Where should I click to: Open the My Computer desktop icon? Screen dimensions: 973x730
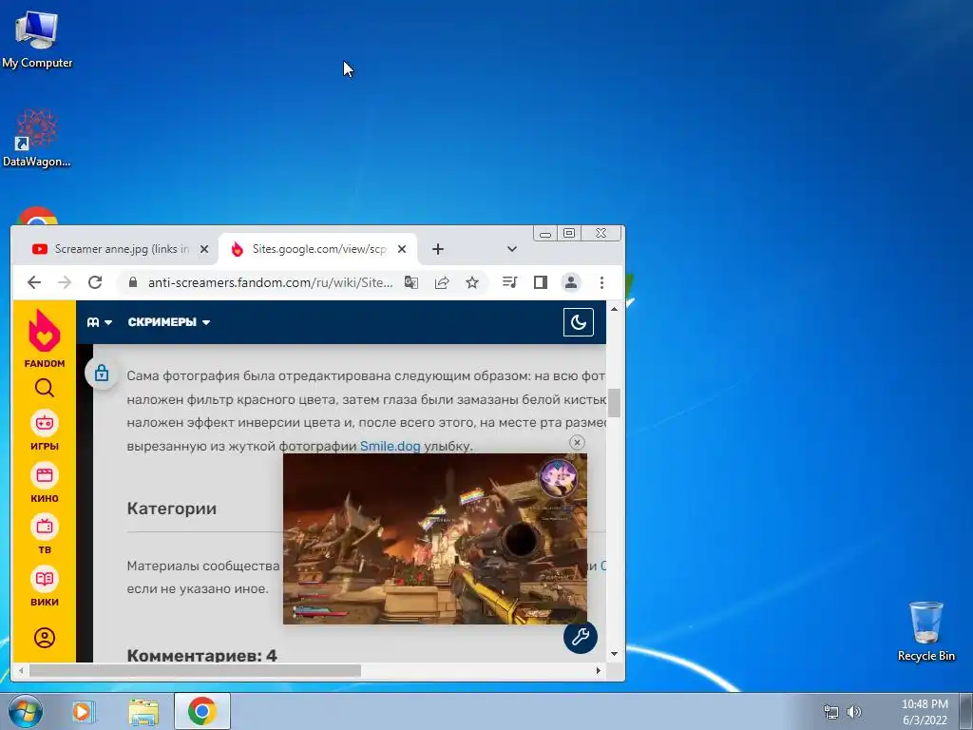37,39
